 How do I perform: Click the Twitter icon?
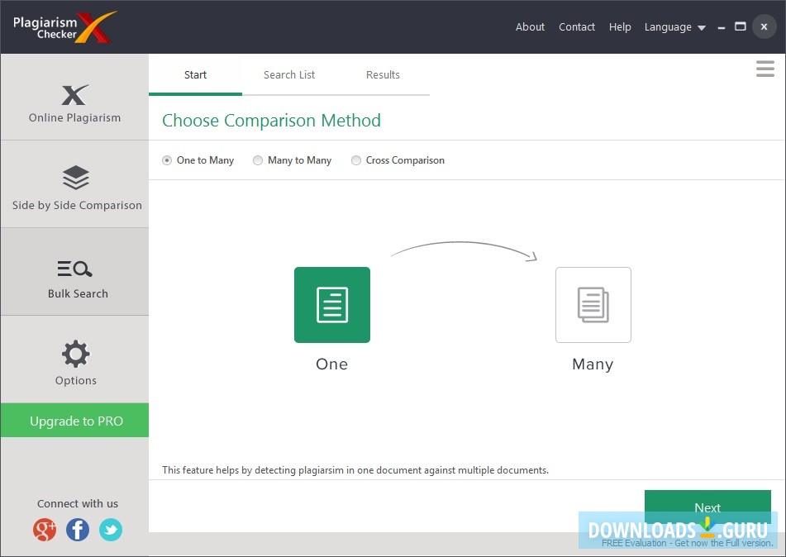pos(111,530)
